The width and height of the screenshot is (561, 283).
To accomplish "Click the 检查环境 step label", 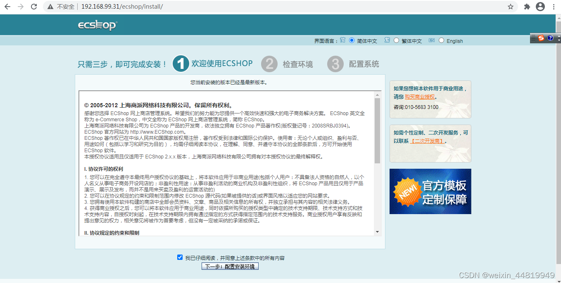I will click(x=298, y=64).
